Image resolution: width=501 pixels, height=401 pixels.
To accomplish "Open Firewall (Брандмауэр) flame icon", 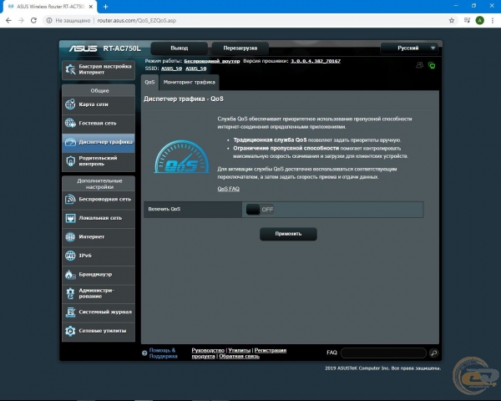I will [x=69, y=274].
